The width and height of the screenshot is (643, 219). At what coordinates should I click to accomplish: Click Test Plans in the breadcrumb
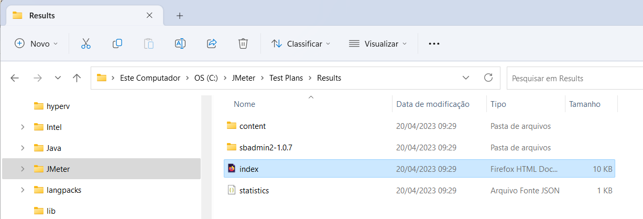287,78
